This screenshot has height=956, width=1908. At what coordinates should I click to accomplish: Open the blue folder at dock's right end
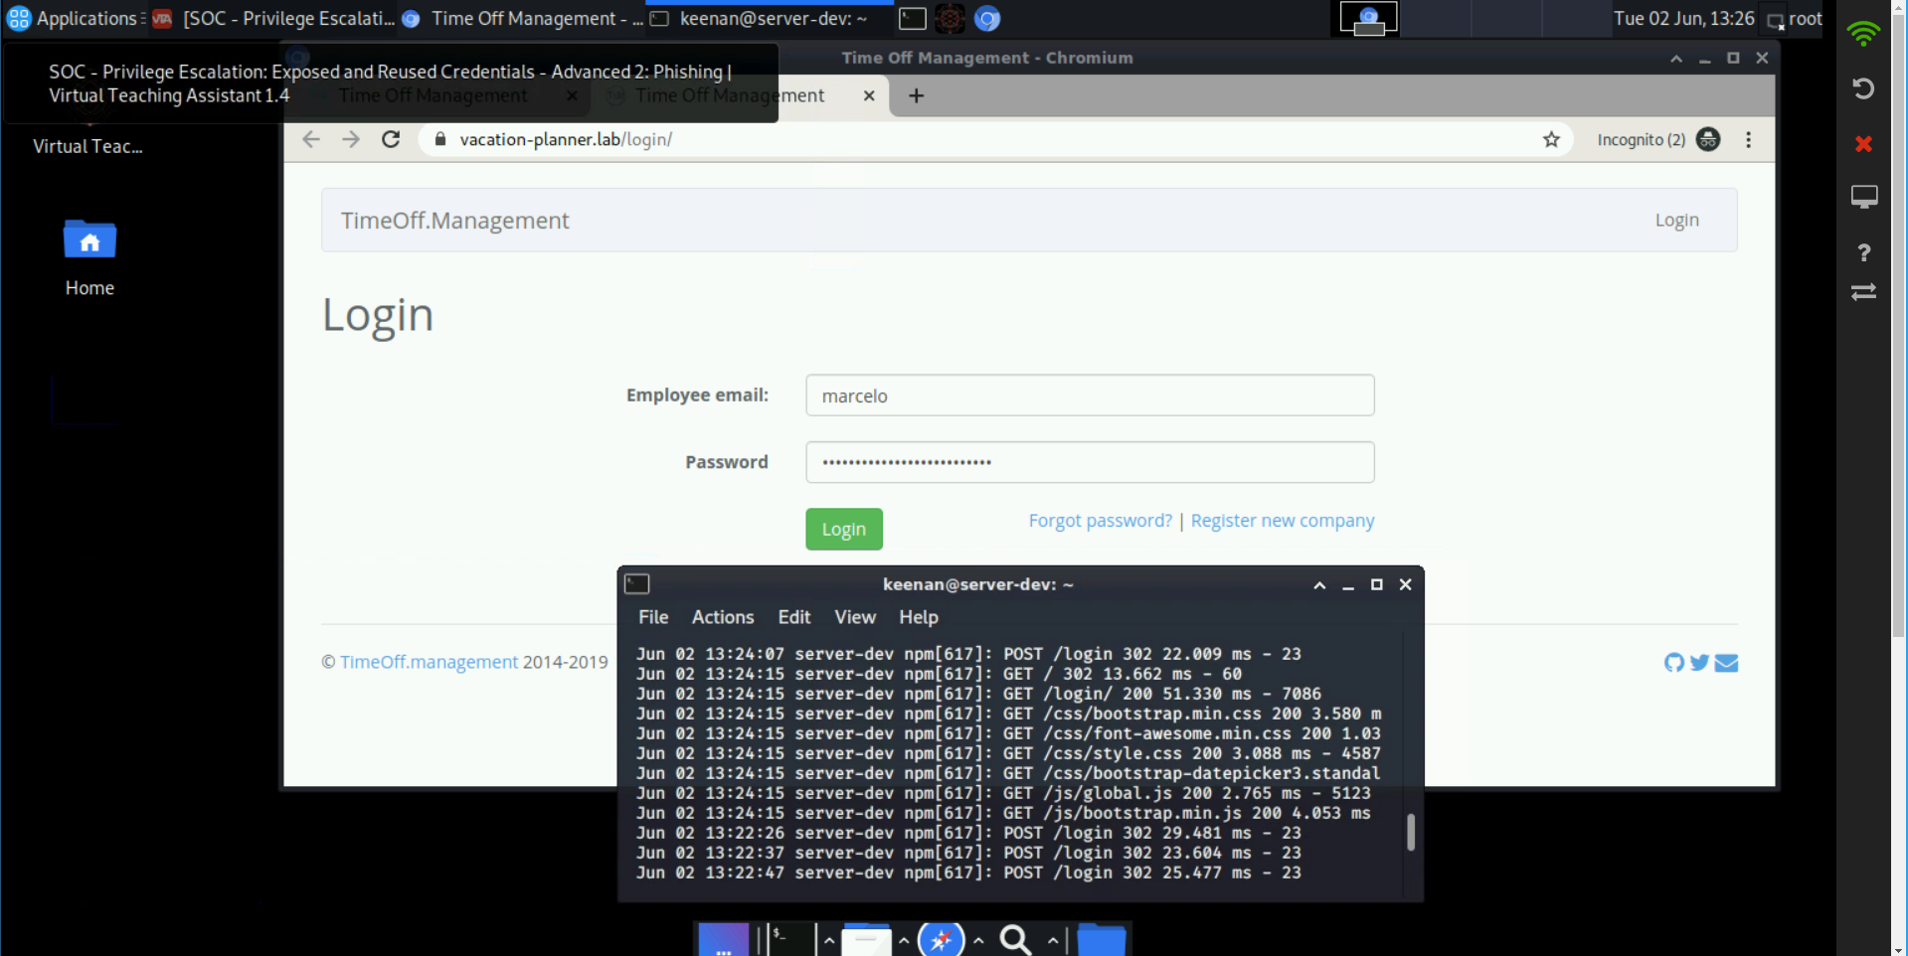pos(1102,939)
